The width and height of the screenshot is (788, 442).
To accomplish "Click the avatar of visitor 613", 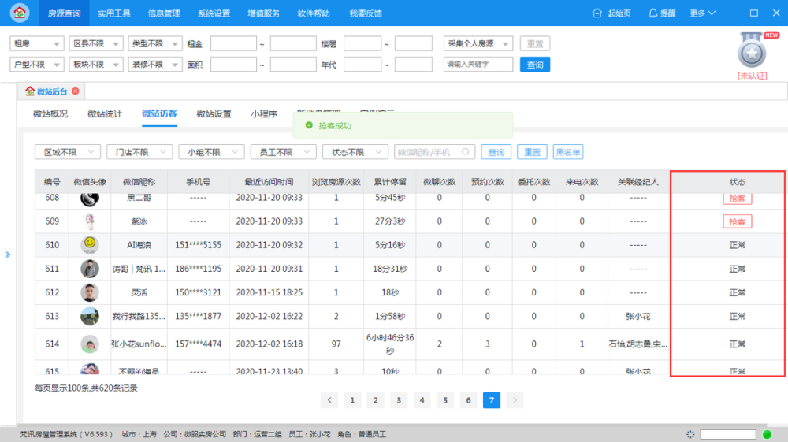I will pos(90,317).
